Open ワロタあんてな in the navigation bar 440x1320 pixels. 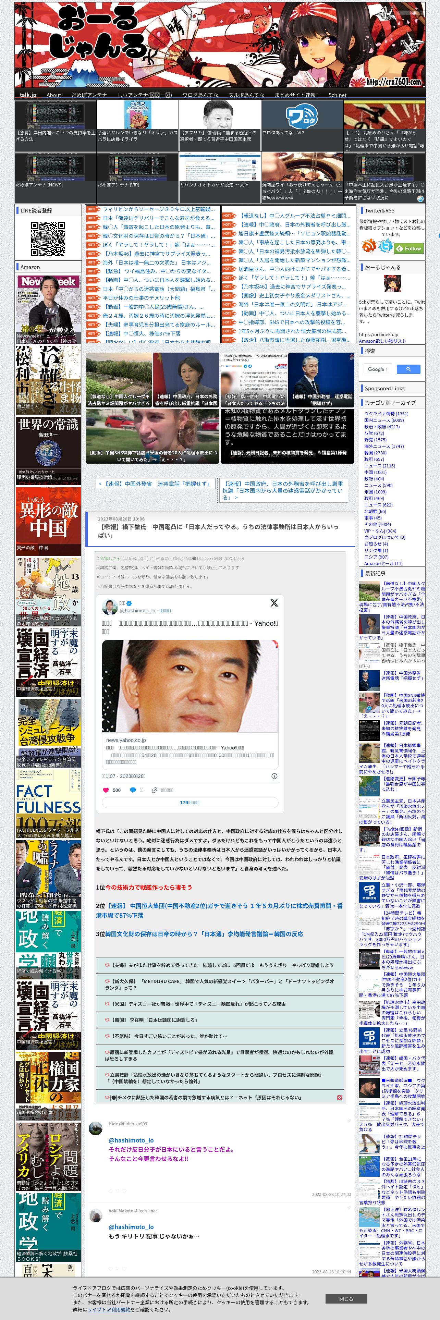coord(200,95)
